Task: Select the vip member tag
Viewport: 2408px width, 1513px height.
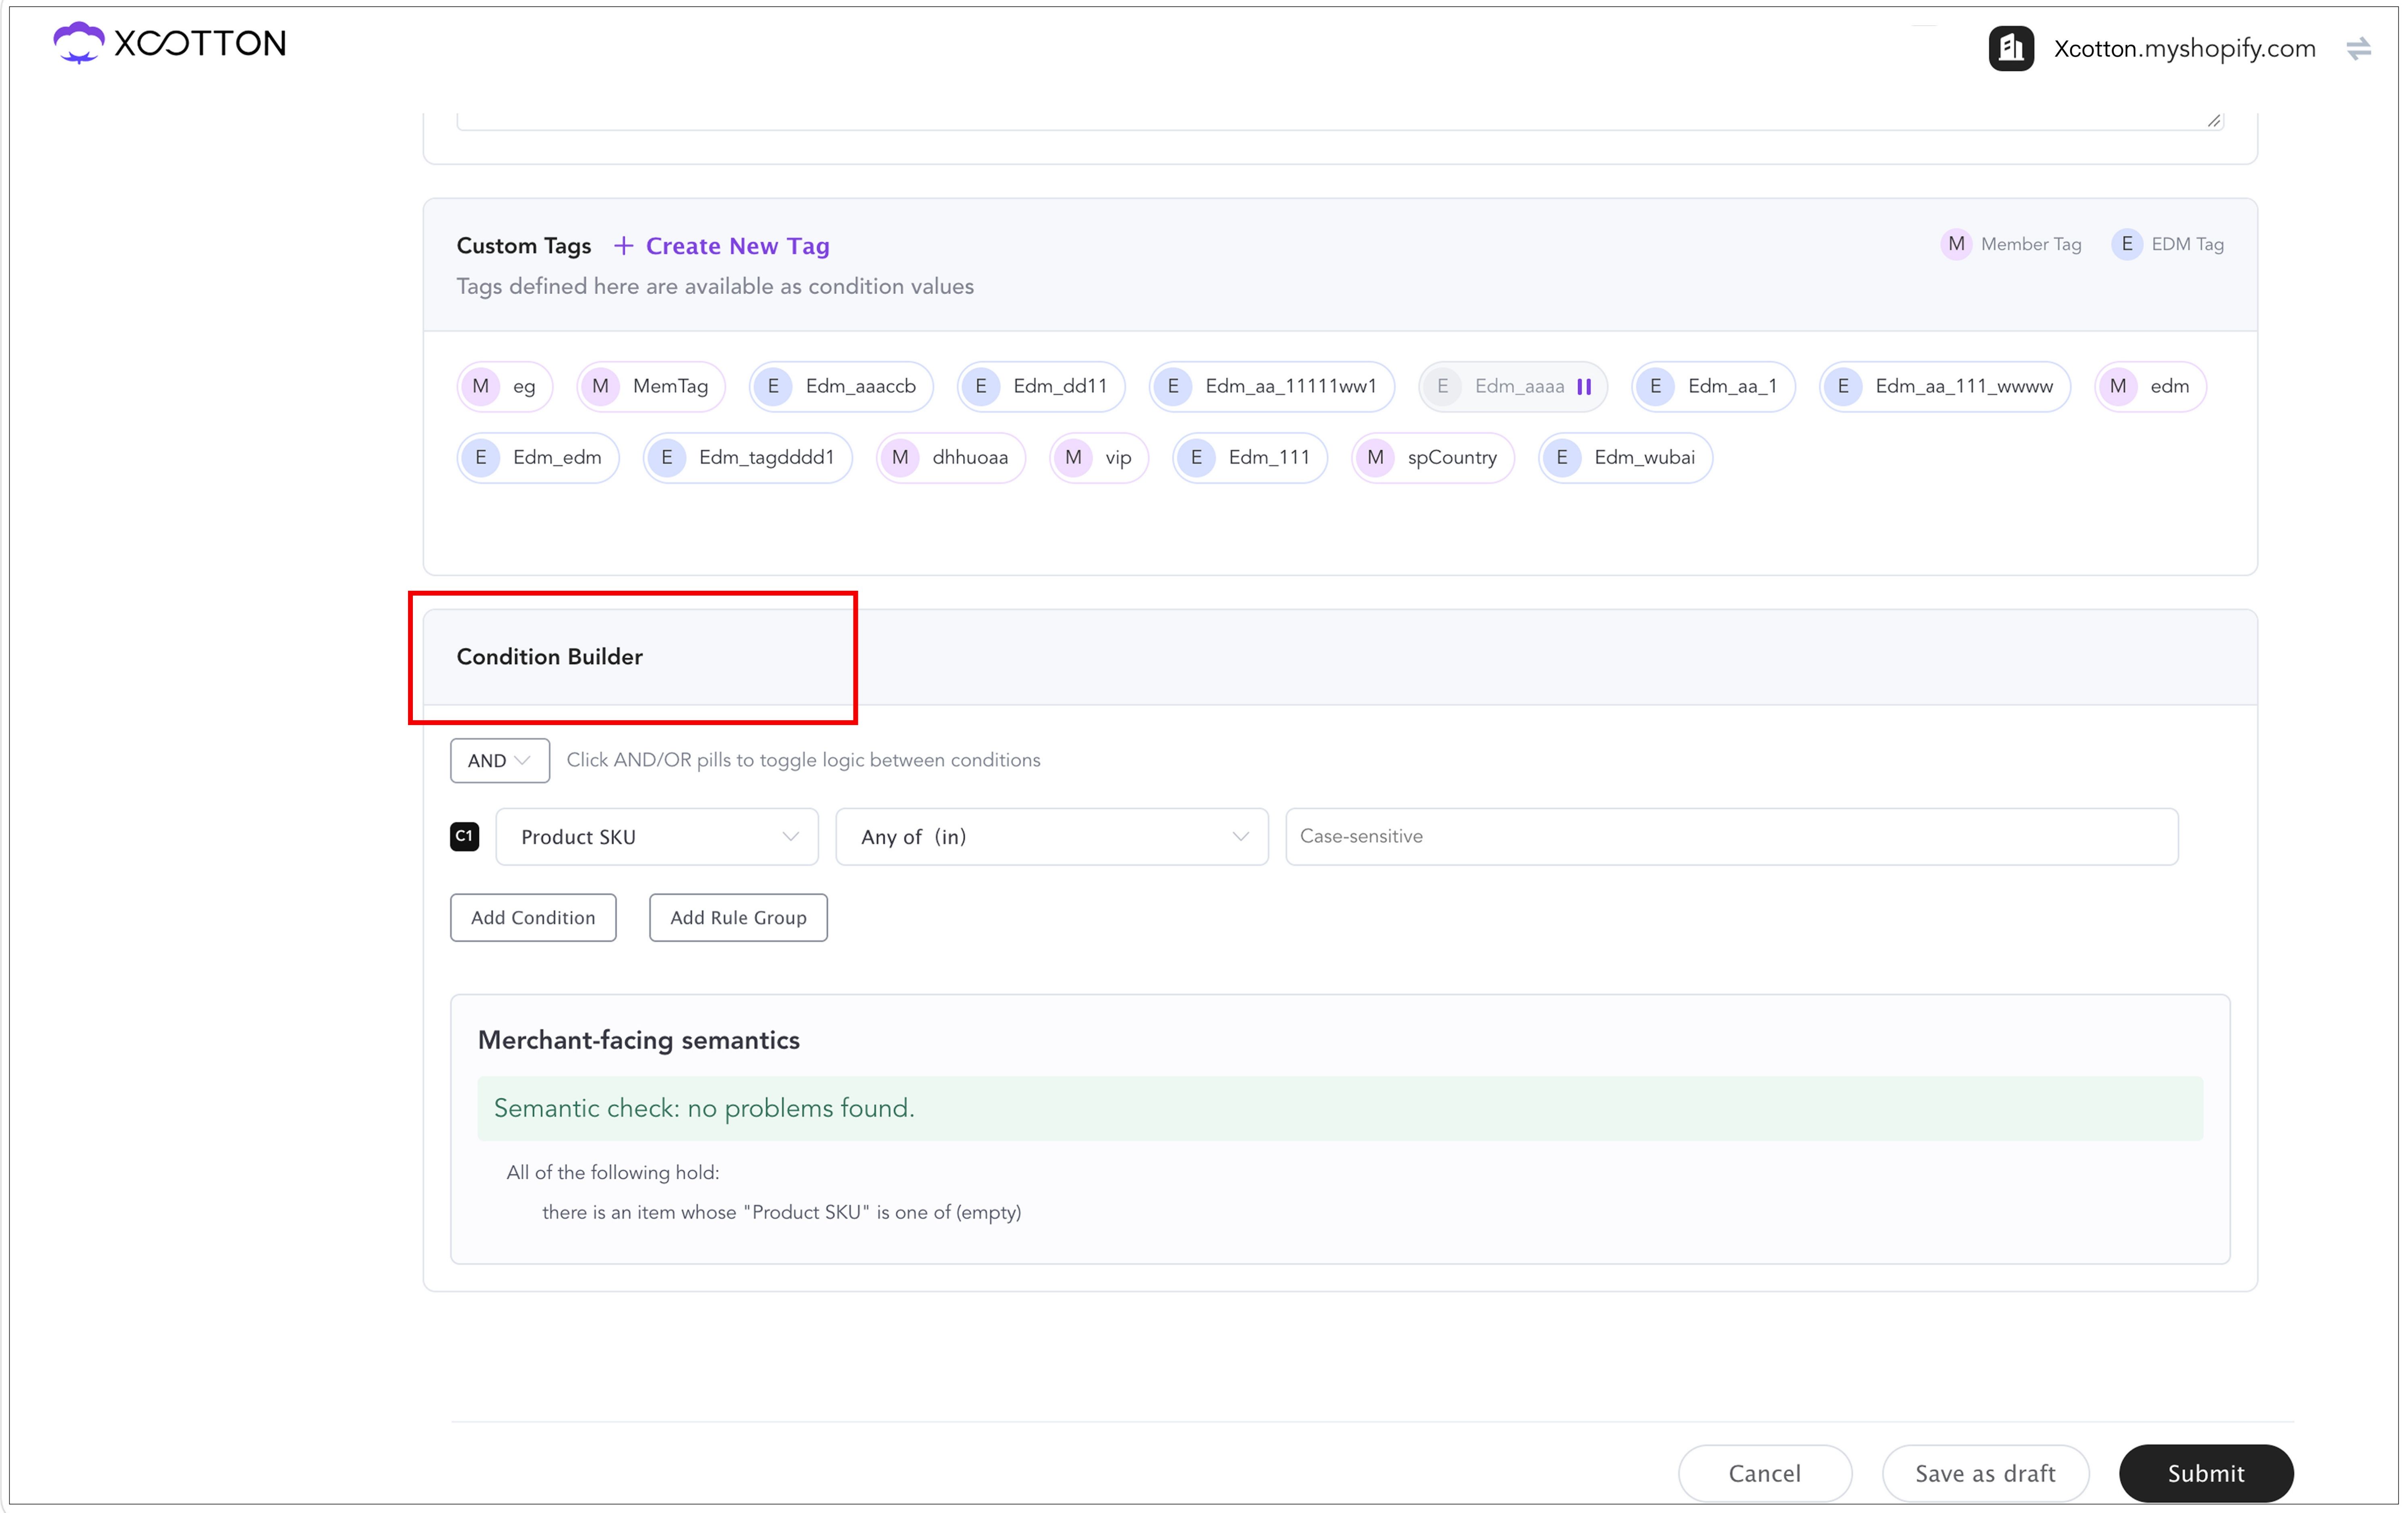Action: [x=1099, y=458]
